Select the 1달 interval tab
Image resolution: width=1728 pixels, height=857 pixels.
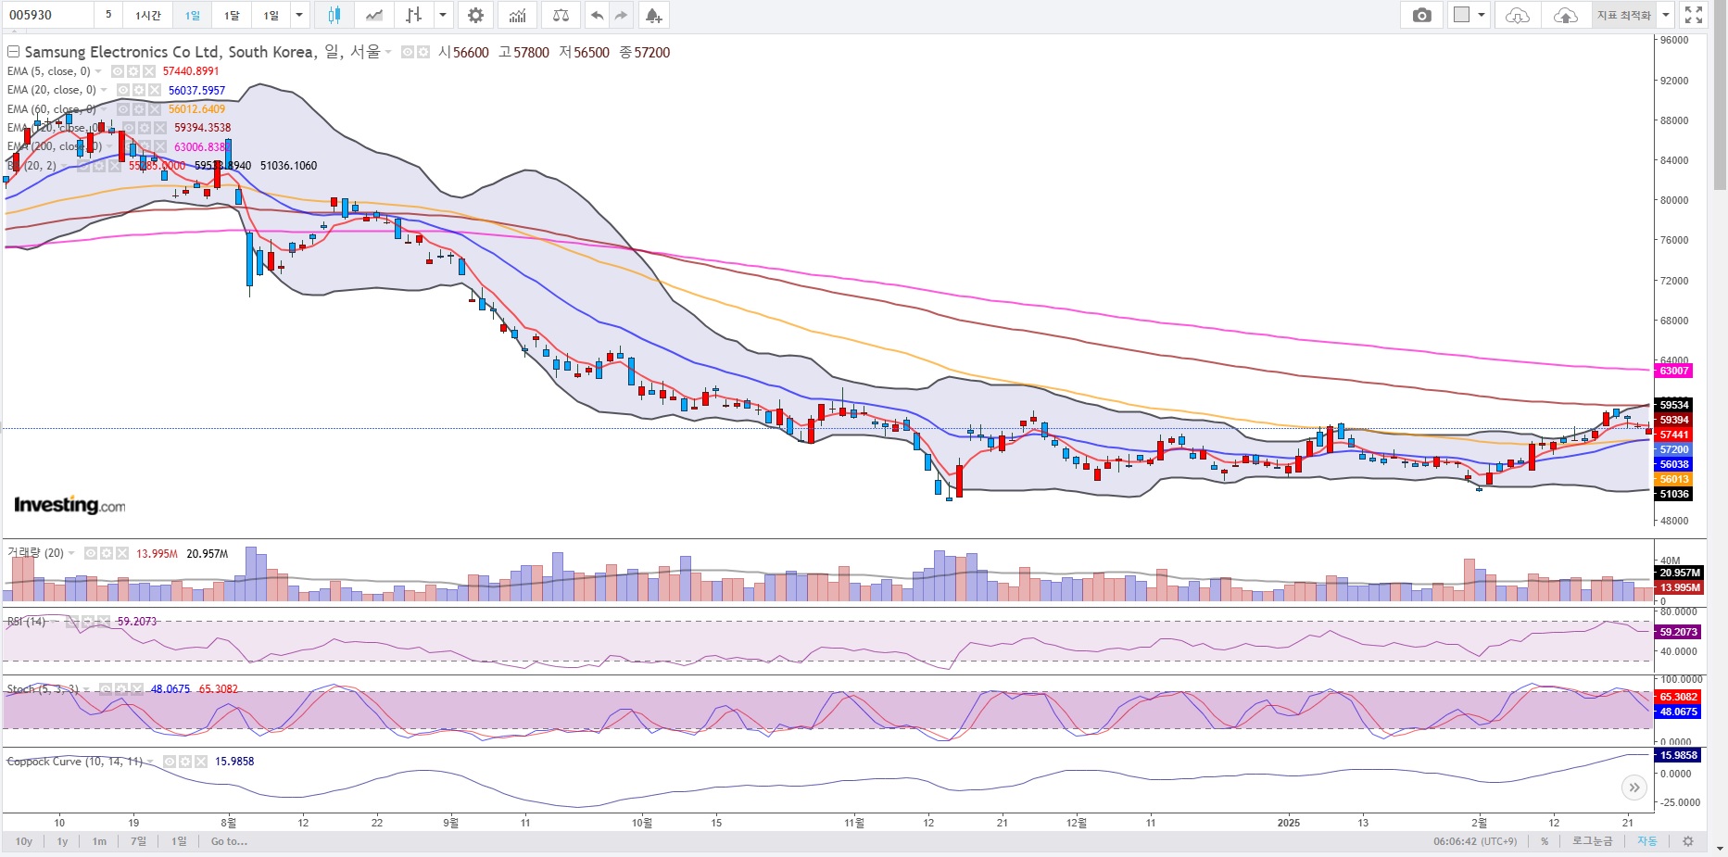tap(232, 15)
